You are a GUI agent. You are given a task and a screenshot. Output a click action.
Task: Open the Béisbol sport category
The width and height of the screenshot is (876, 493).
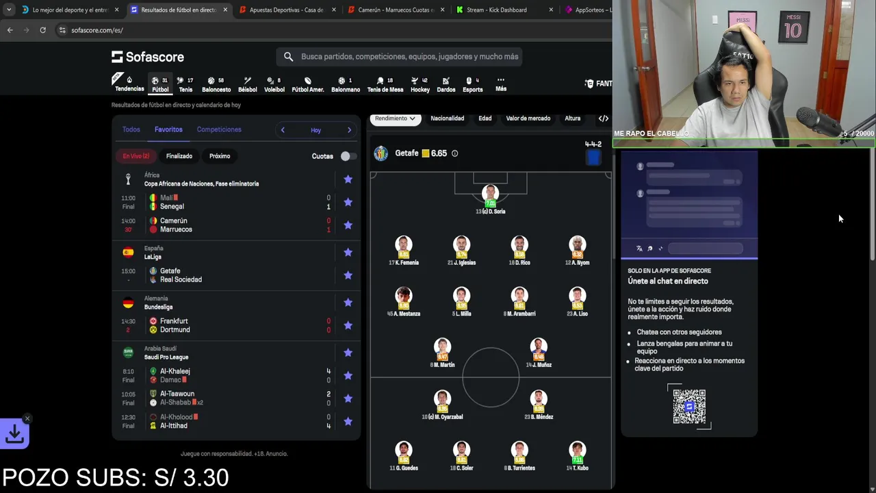pyautogui.click(x=248, y=84)
